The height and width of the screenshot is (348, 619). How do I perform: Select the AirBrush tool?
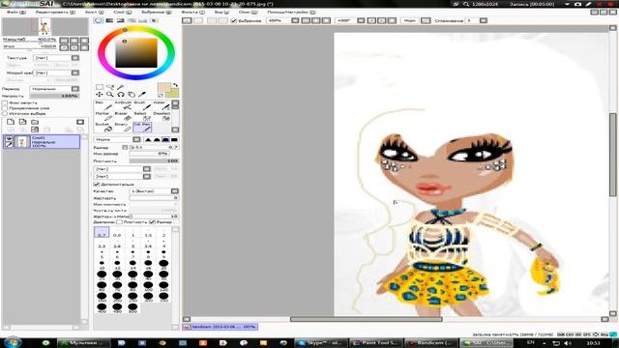point(123,105)
